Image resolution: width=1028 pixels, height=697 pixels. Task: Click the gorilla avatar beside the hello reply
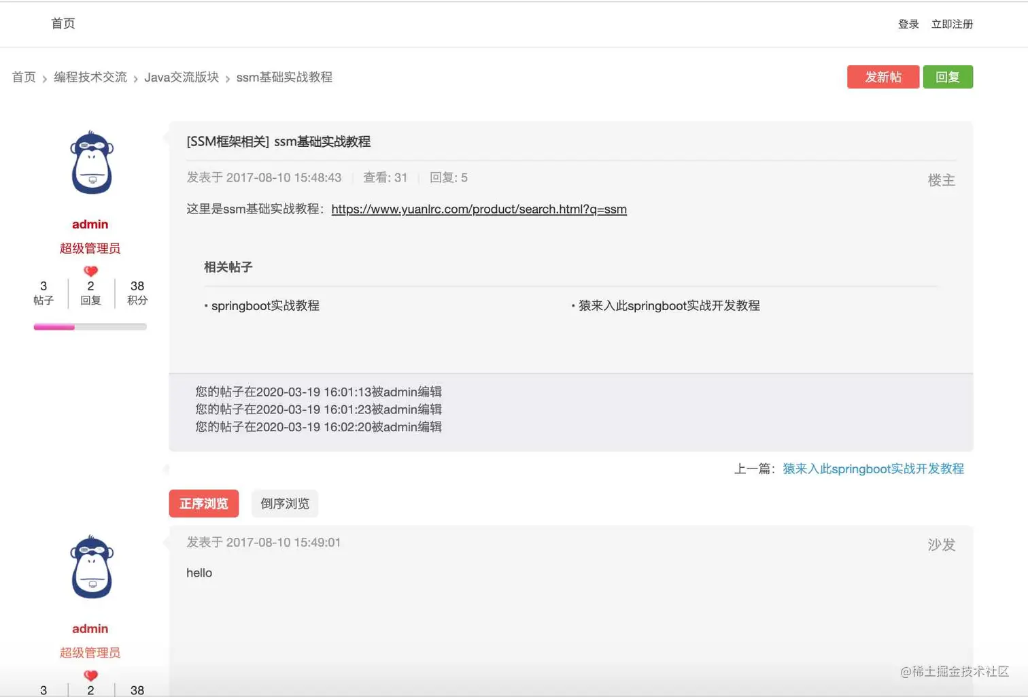click(x=90, y=566)
